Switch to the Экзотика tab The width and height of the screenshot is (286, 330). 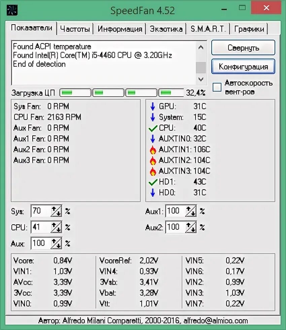pos(166,29)
